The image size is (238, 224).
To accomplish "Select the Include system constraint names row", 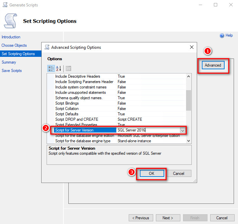I will (120, 87).
